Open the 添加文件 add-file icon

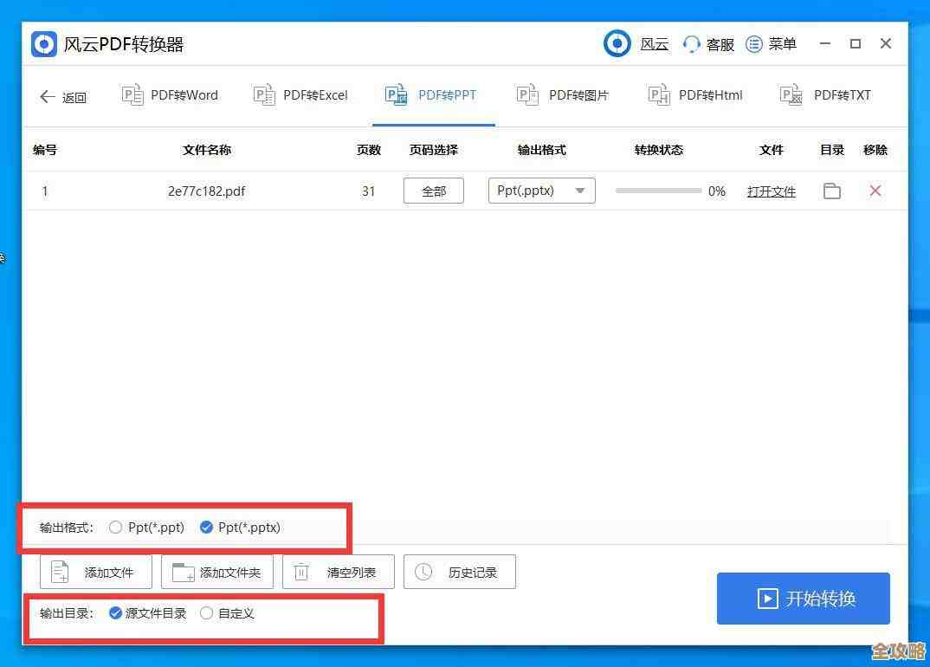click(x=58, y=571)
